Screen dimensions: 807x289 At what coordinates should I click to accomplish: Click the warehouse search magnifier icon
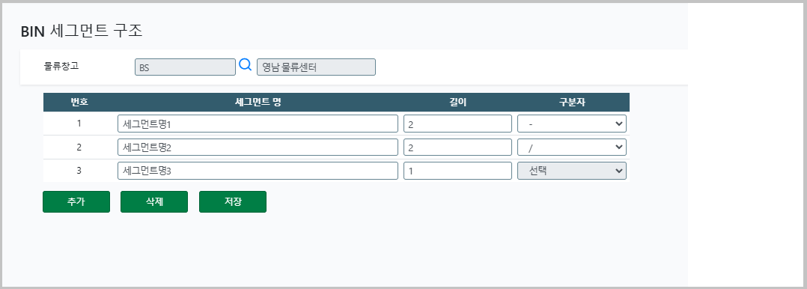(246, 65)
